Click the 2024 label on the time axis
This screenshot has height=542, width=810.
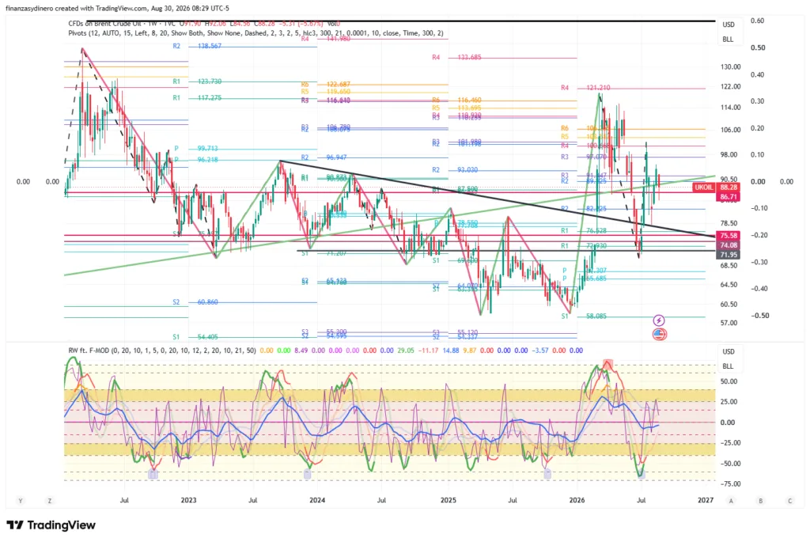tap(317, 500)
